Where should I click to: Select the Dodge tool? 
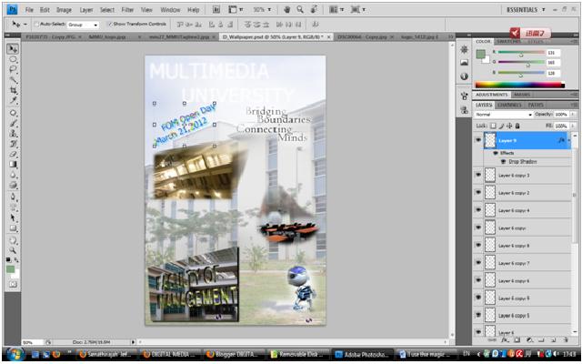click(13, 185)
